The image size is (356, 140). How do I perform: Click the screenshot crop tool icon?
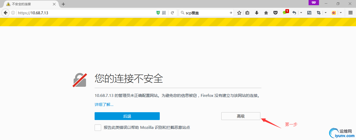tap(318, 13)
